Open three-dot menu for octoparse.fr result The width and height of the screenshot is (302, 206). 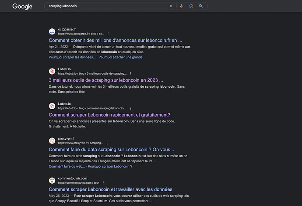pyautogui.click(x=108, y=34)
